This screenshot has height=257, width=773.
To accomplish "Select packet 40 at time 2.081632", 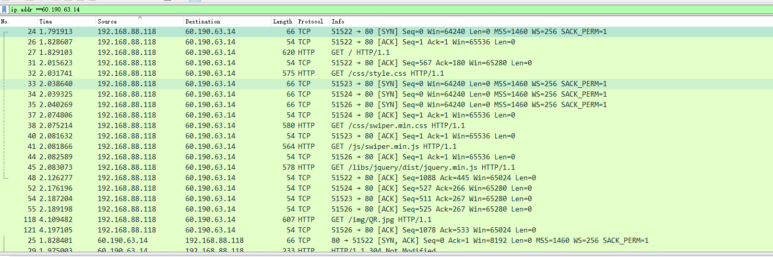I will point(386,136).
